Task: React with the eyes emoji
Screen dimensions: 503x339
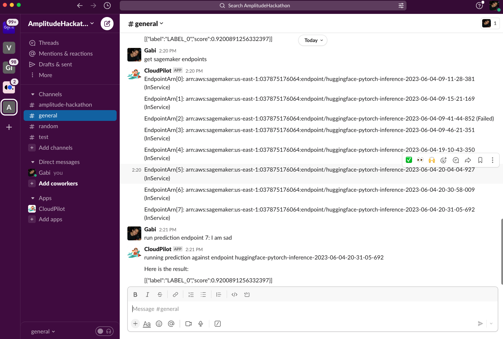Action: tap(420, 160)
